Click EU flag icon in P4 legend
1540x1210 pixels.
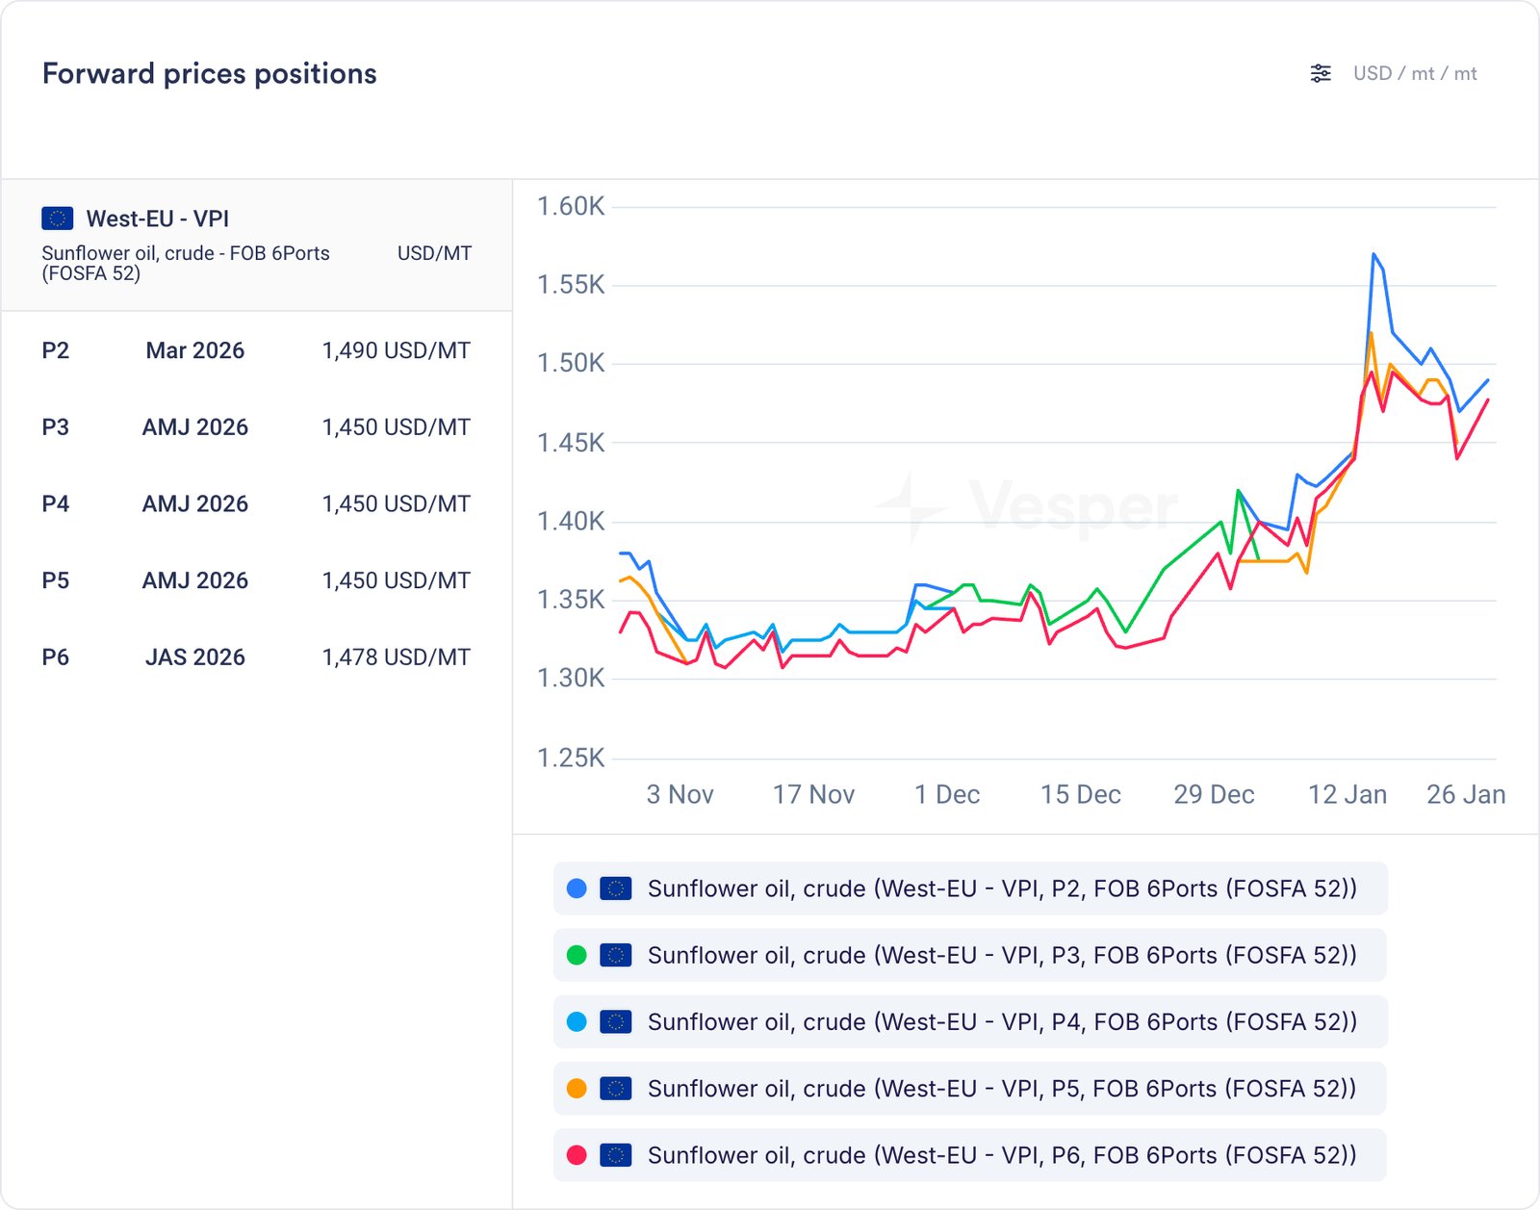pyautogui.click(x=615, y=1021)
